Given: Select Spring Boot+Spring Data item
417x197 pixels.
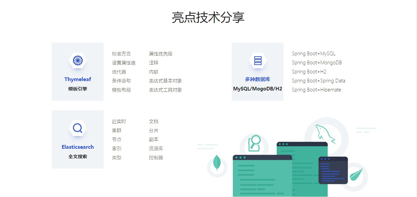Looking at the screenshot, I should coord(318,81).
